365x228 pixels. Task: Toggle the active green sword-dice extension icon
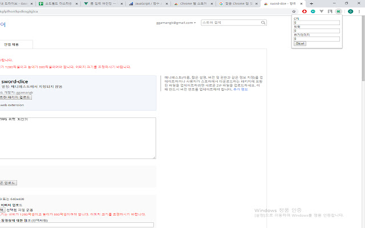coord(338,11)
